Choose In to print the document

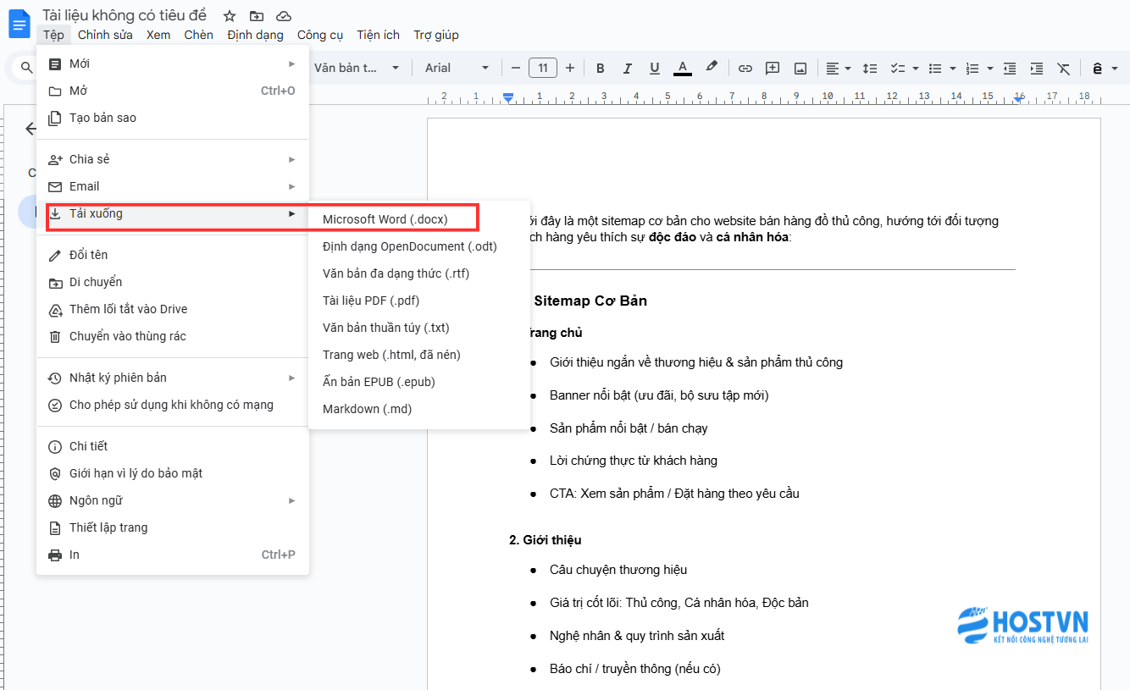point(173,555)
